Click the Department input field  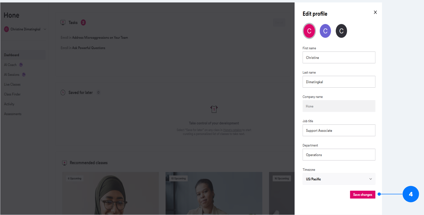[x=339, y=155]
